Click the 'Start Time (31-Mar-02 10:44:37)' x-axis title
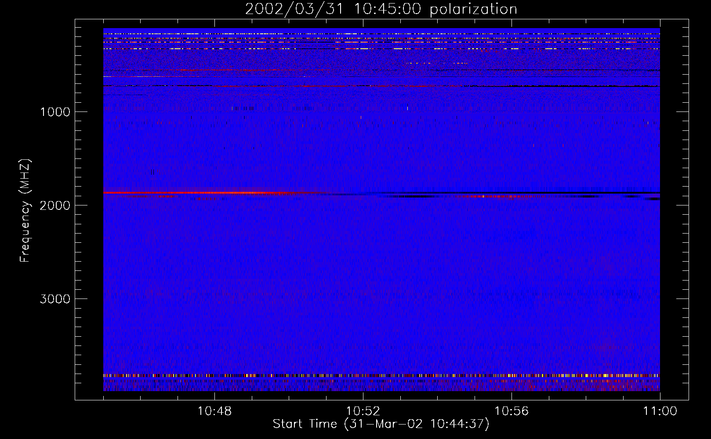The image size is (711, 439). [381, 424]
